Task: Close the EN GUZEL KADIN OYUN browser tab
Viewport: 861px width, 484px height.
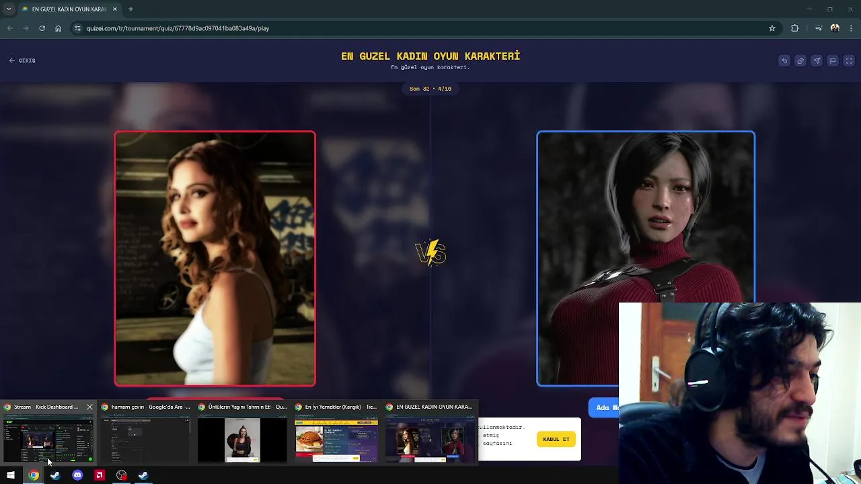Action: pos(114,9)
